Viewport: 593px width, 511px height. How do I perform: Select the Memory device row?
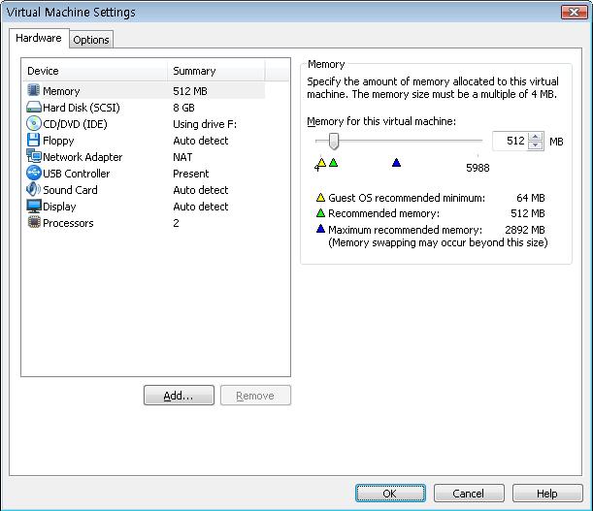pos(144,91)
